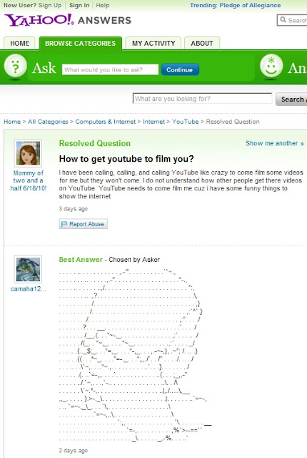The image size is (307, 458).
Task: Click the Yahoo! Answers logo
Action: coord(68,20)
